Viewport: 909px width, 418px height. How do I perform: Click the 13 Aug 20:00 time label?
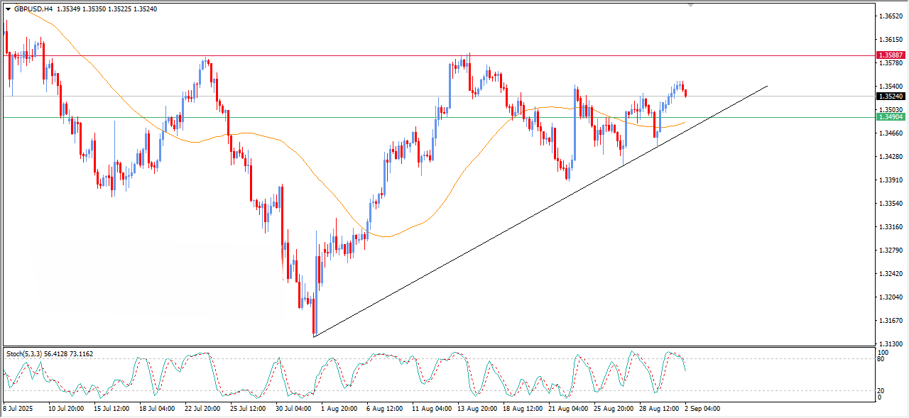pos(476,409)
